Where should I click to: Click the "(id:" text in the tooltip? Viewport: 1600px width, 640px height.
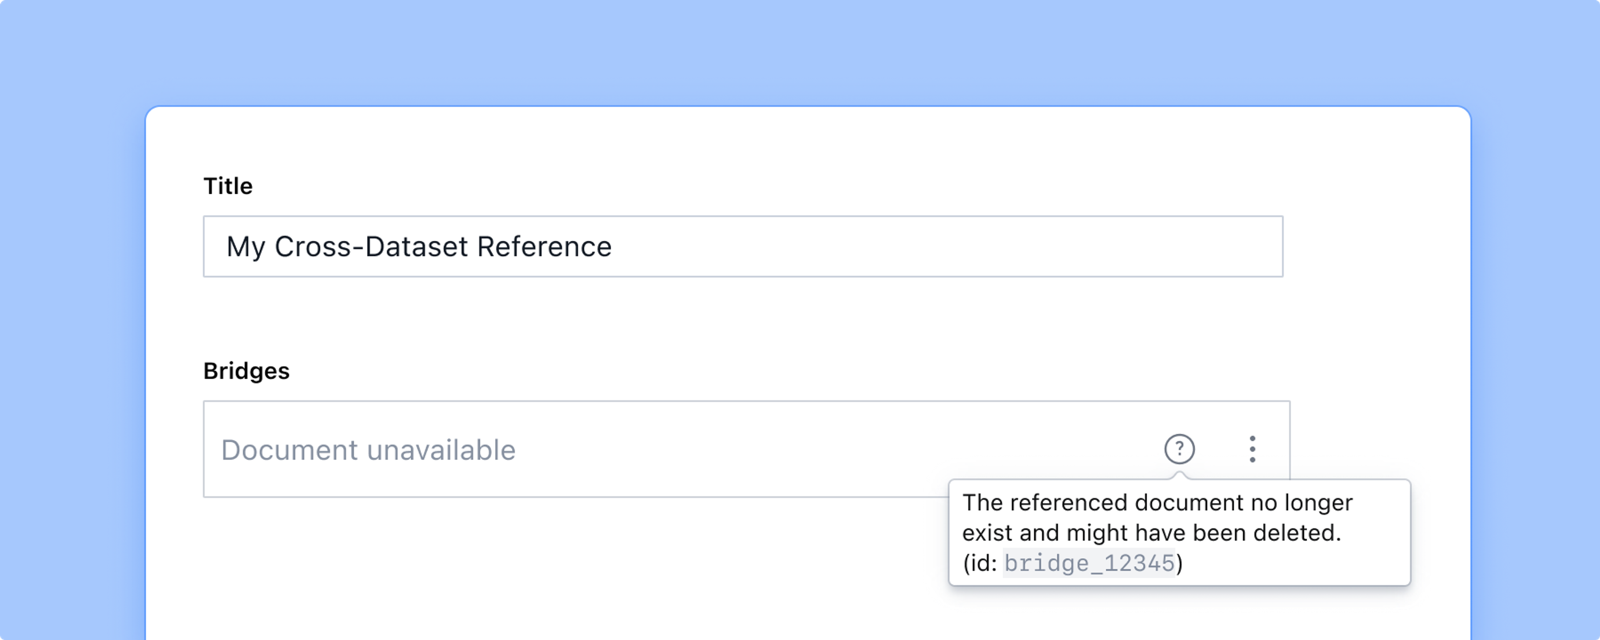click(x=980, y=564)
